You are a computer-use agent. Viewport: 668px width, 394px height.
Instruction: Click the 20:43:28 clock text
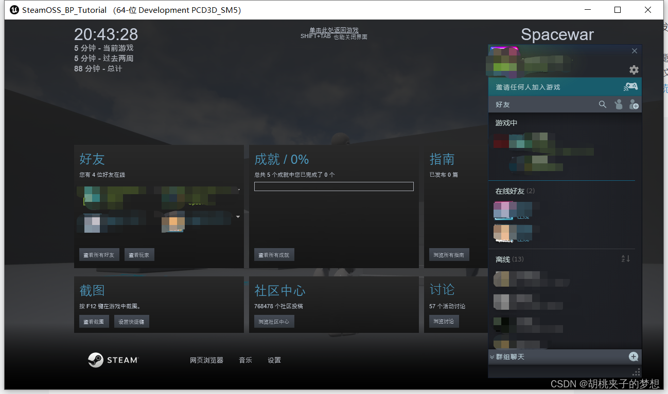[x=106, y=34]
